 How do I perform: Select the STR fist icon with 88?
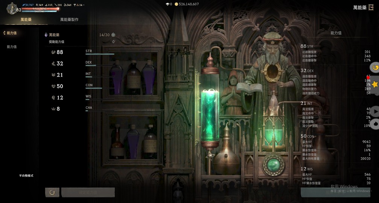click(x=53, y=52)
